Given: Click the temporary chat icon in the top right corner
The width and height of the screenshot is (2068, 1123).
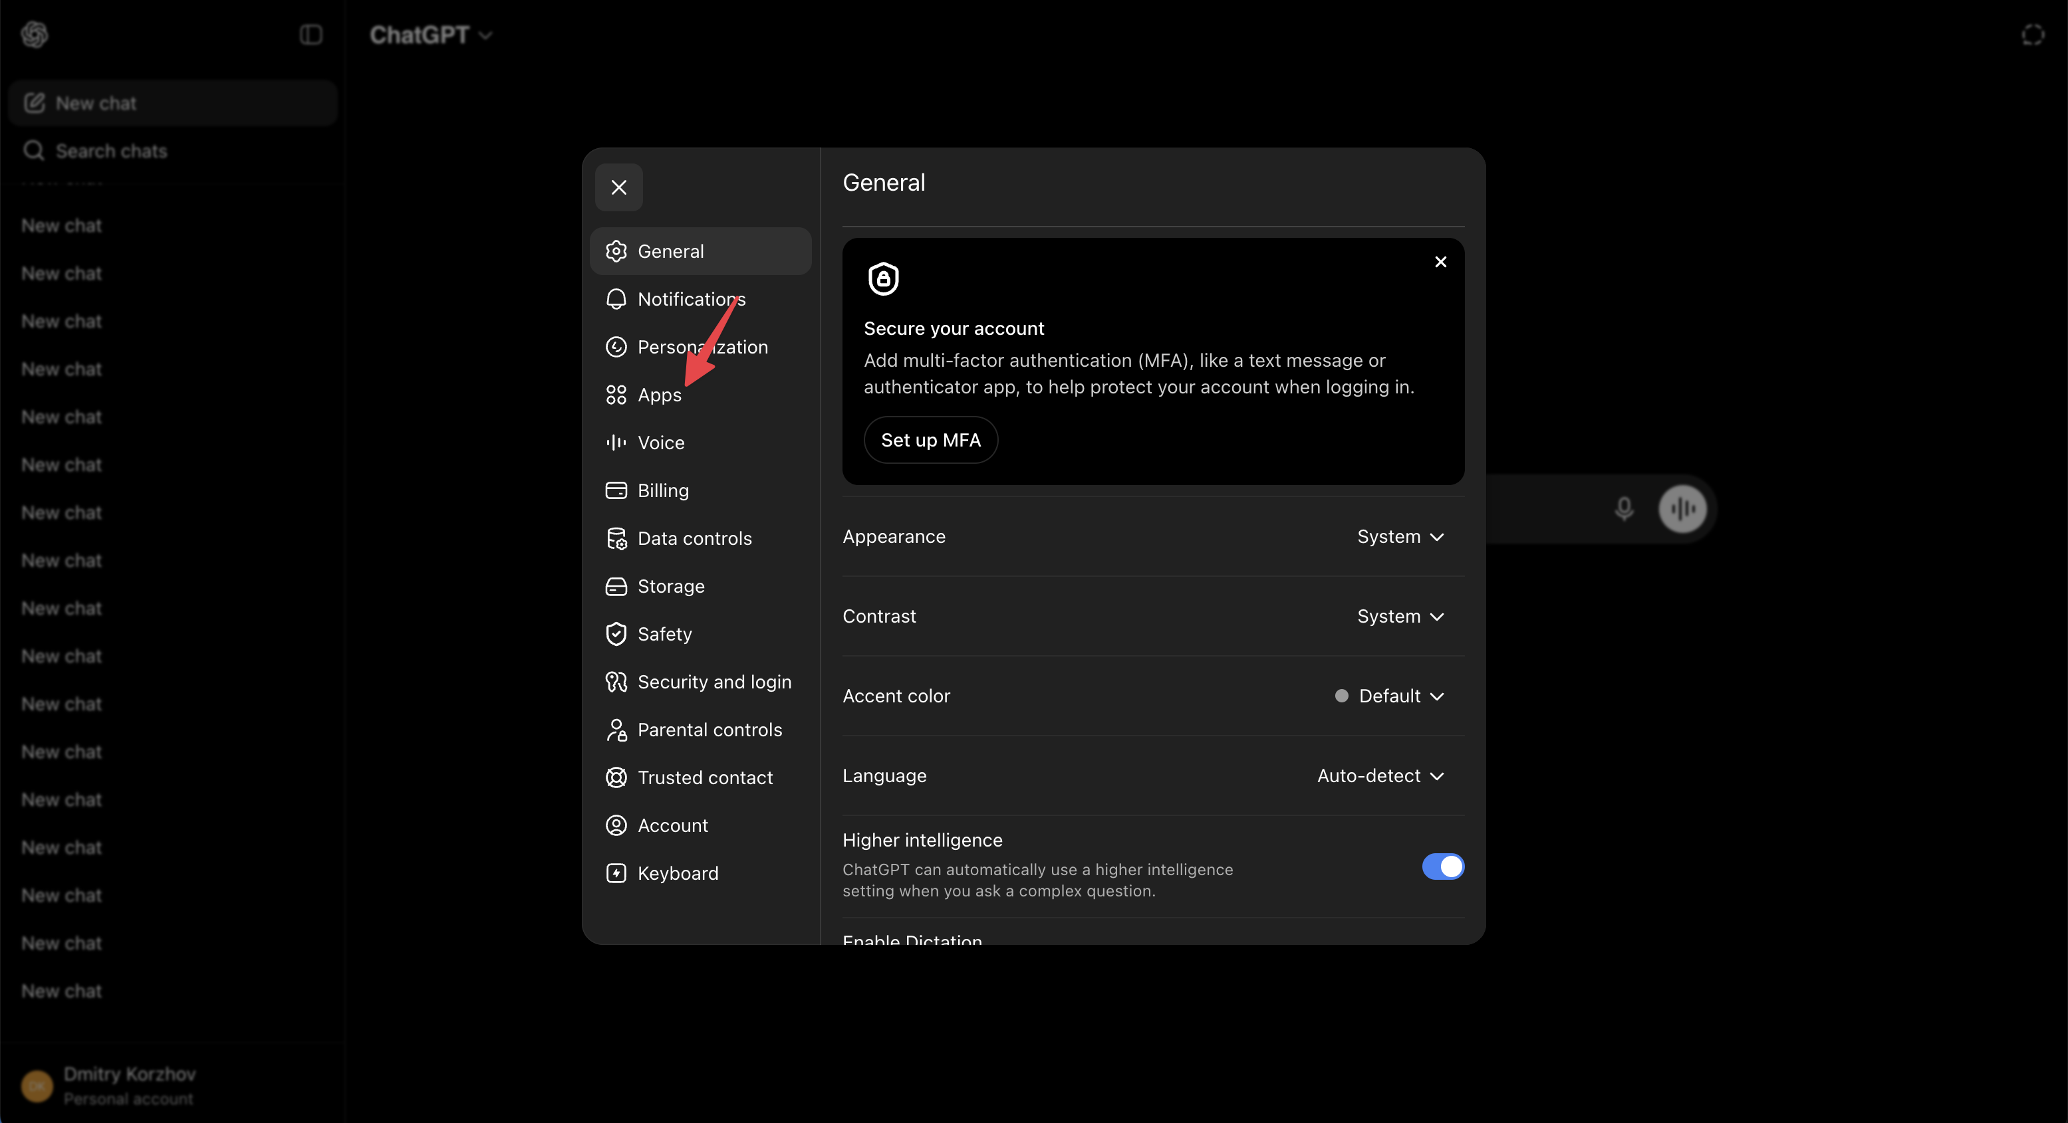Looking at the screenshot, I should tap(2033, 35).
